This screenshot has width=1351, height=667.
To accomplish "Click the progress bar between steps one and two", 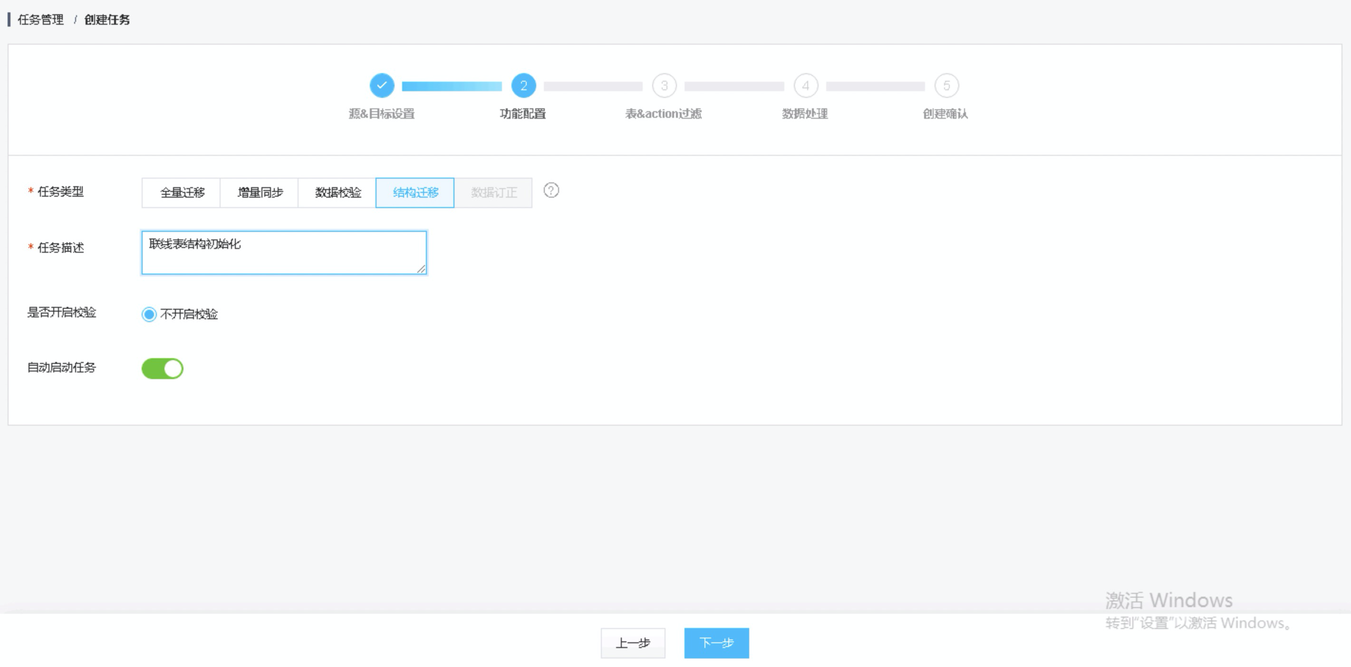I will click(452, 86).
